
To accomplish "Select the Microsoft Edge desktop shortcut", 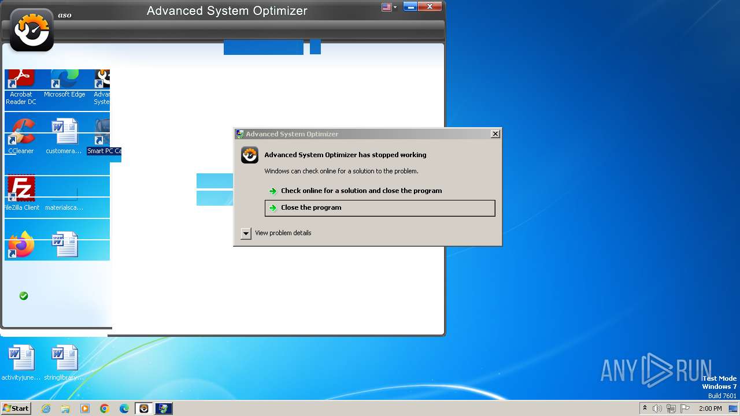I will [x=64, y=84].
